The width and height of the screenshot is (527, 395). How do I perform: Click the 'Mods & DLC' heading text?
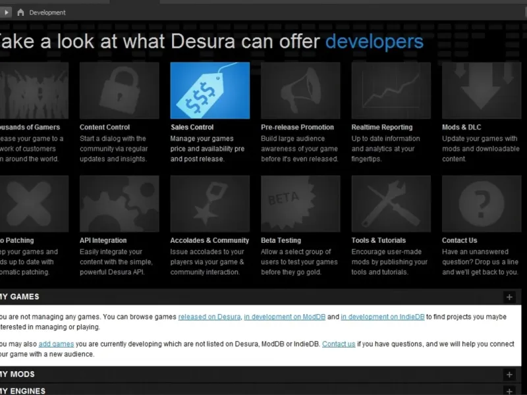coord(462,127)
